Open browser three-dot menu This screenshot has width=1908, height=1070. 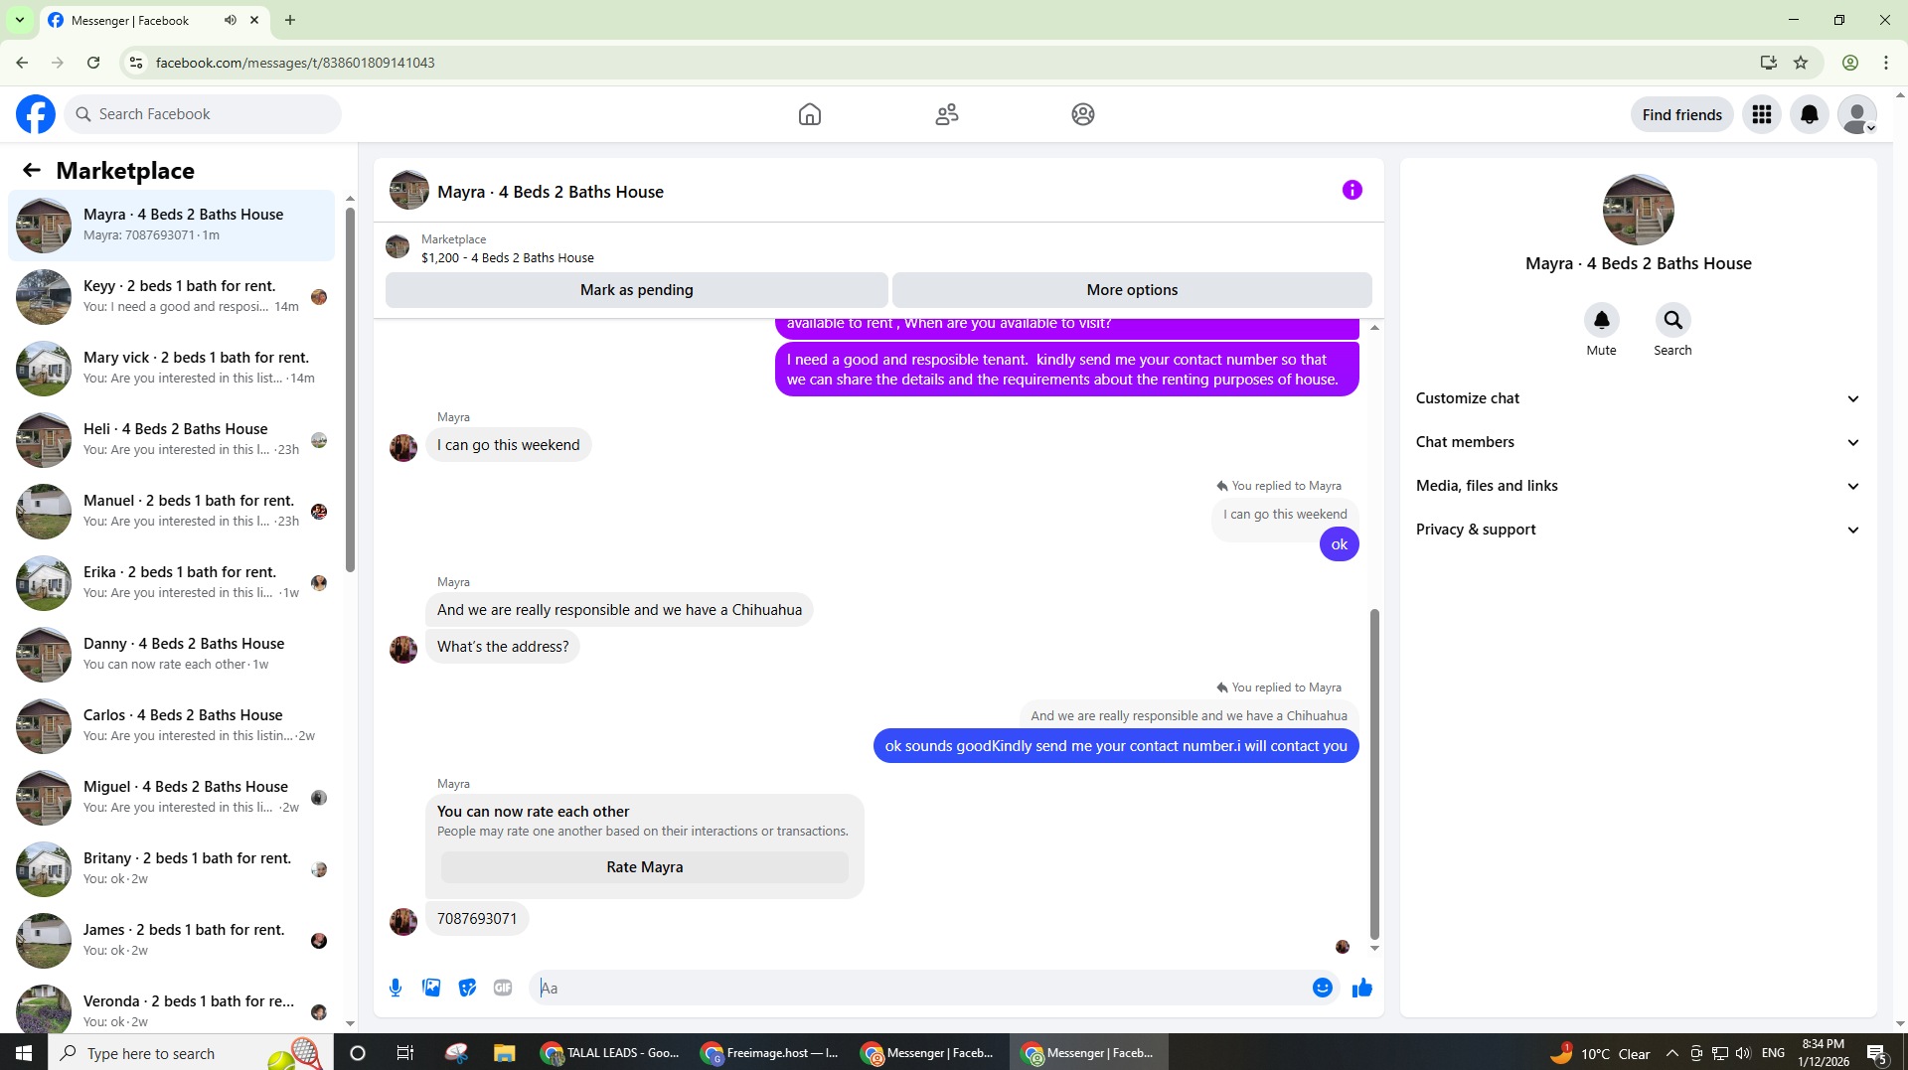[1886, 63]
